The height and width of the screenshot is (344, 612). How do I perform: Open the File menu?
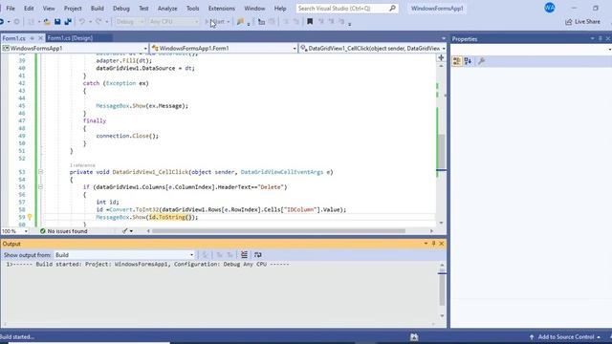(x=11, y=9)
